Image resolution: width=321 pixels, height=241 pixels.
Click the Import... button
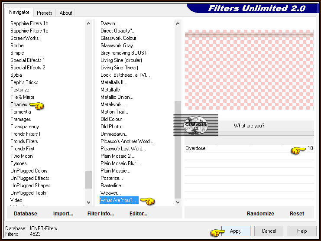coord(63,214)
